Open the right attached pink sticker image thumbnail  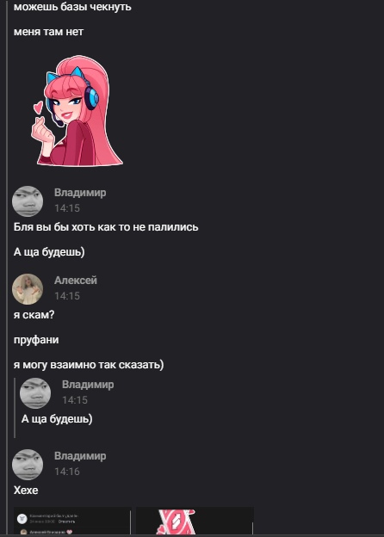(195, 521)
